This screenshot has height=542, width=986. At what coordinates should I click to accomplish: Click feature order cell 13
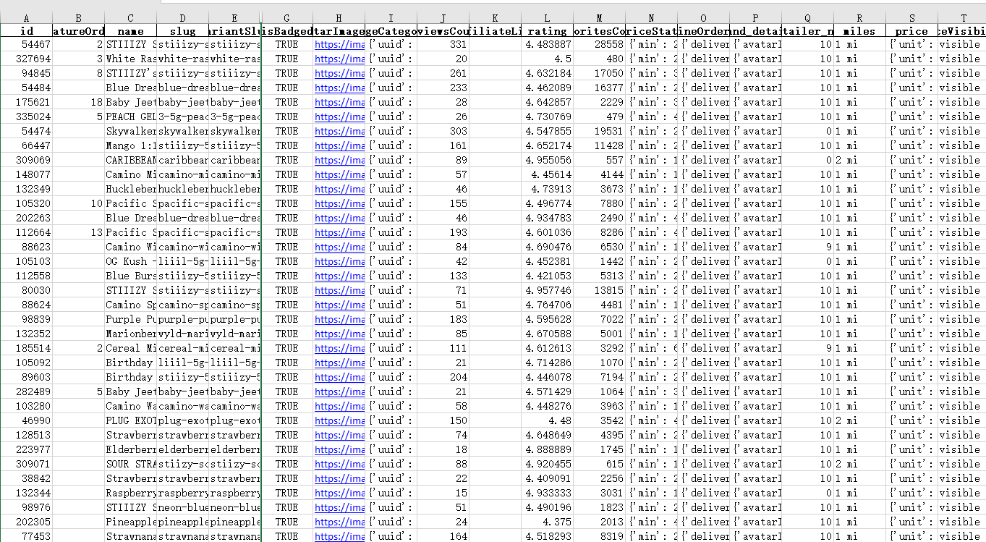click(x=79, y=232)
